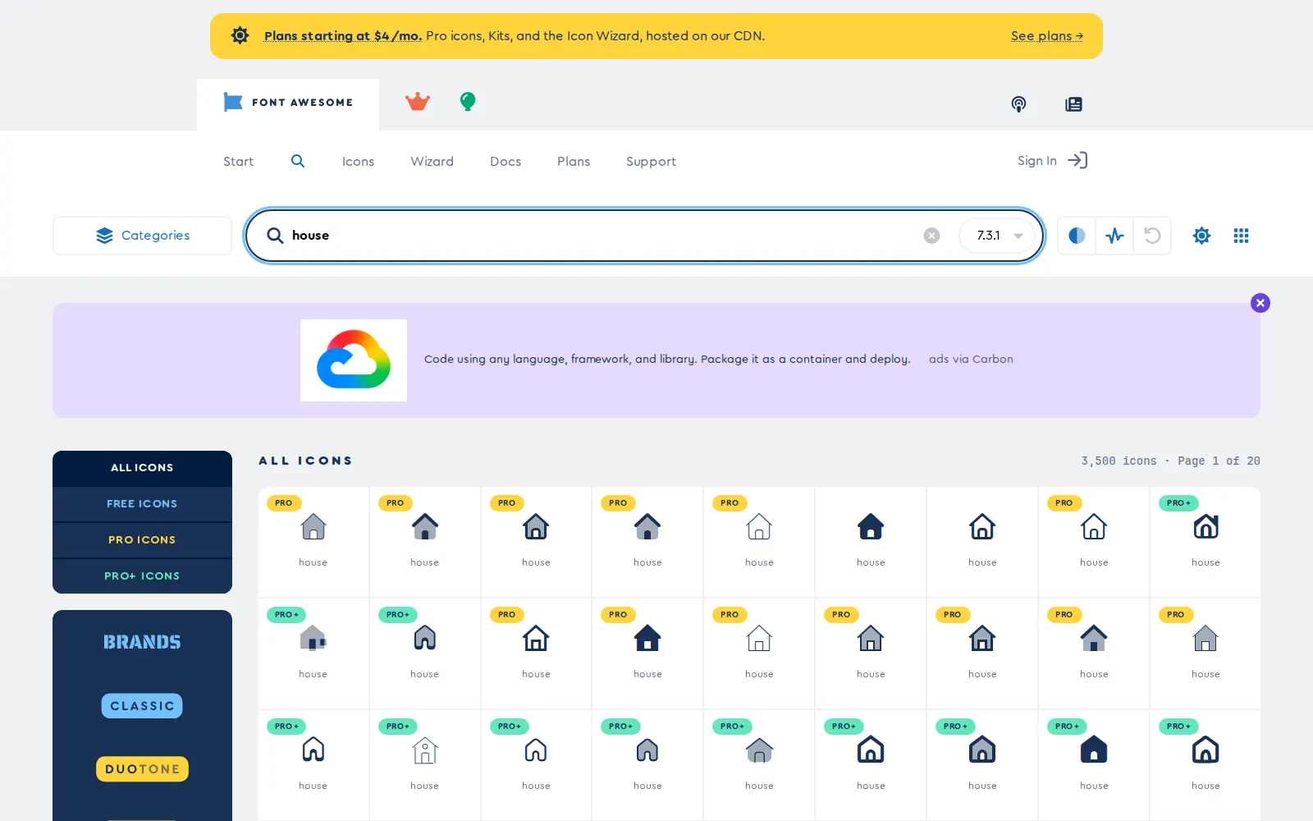Click the blue search magnifier in navigation

[298, 161]
